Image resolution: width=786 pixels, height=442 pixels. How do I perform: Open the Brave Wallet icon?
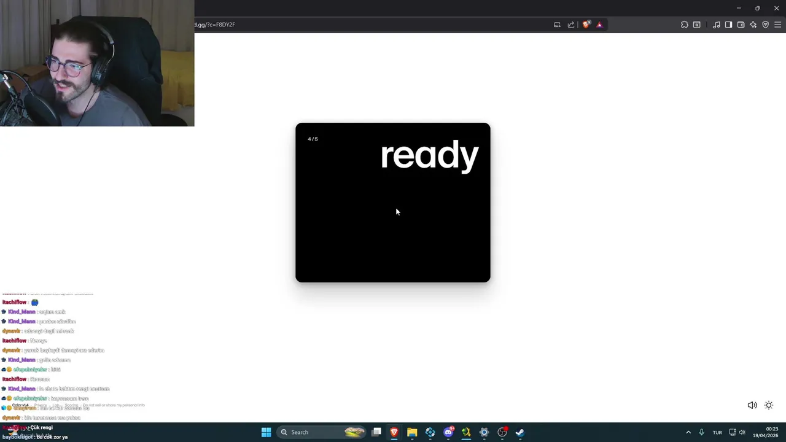tap(741, 25)
